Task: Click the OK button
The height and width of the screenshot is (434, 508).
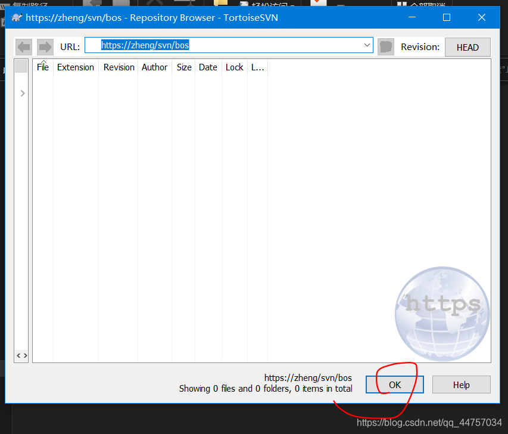Action: tap(395, 385)
